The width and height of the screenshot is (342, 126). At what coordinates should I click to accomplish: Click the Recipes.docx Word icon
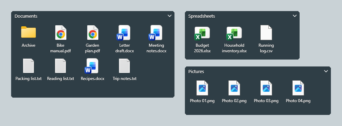tap(91, 66)
